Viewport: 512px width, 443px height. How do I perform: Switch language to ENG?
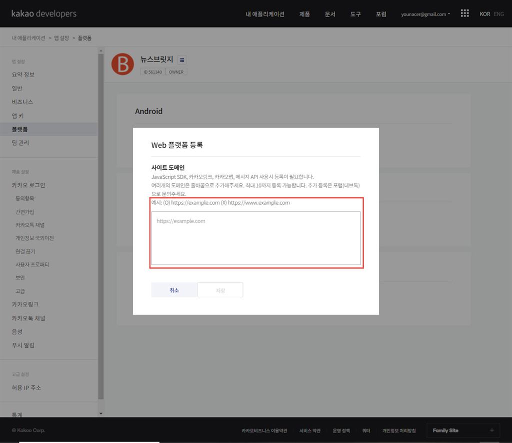pyautogui.click(x=498, y=14)
